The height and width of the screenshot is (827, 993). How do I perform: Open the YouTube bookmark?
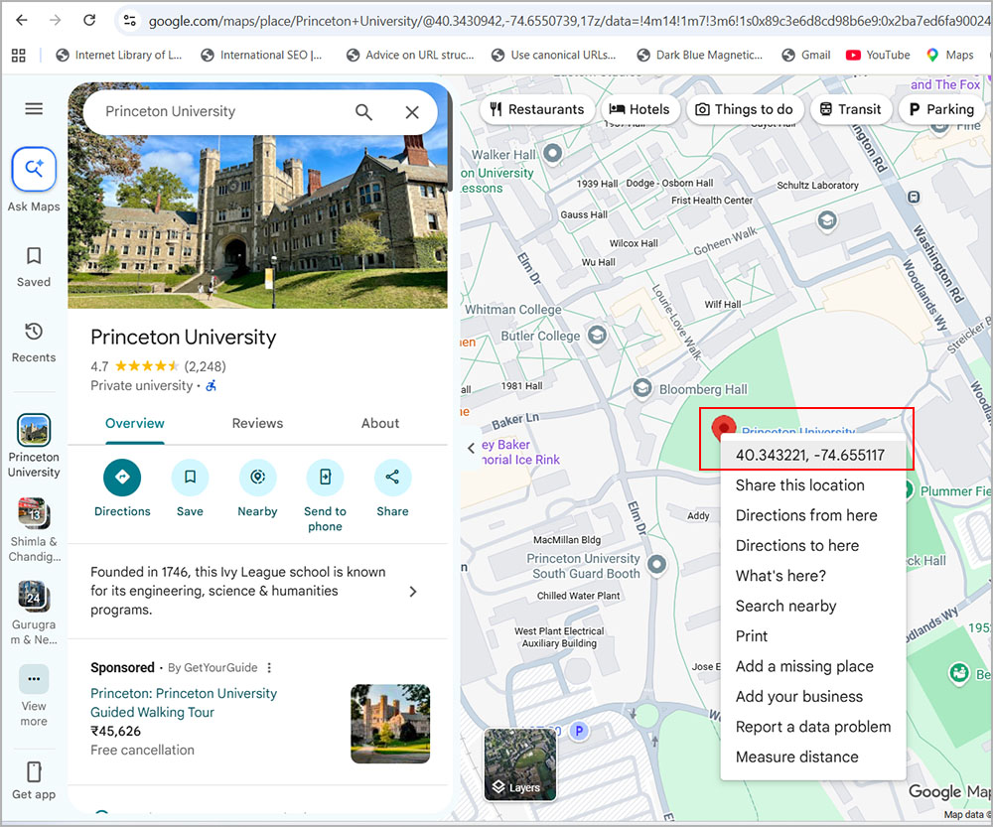[x=878, y=55]
